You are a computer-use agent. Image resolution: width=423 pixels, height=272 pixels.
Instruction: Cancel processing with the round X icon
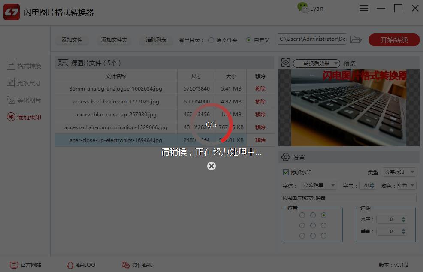coord(211,166)
